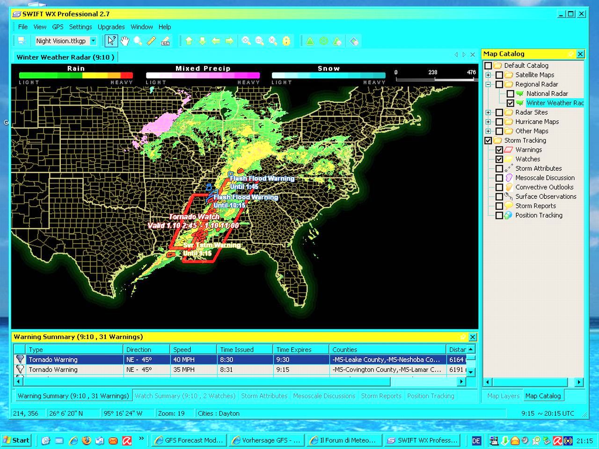
Task: Click the green target circle icon
Action: (323, 41)
